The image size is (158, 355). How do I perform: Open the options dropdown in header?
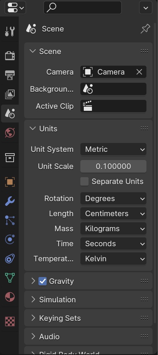(x=146, y=8)
